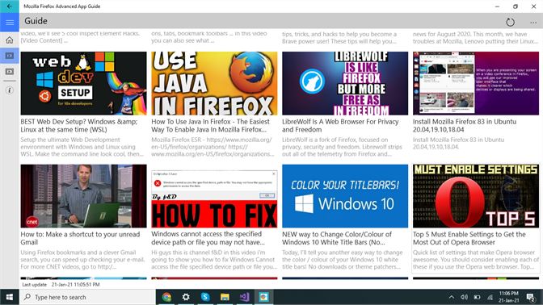Select the active guide app taskbar icon
The width and height of the screenshot is (543, 305).
click(x=263, y=297)
